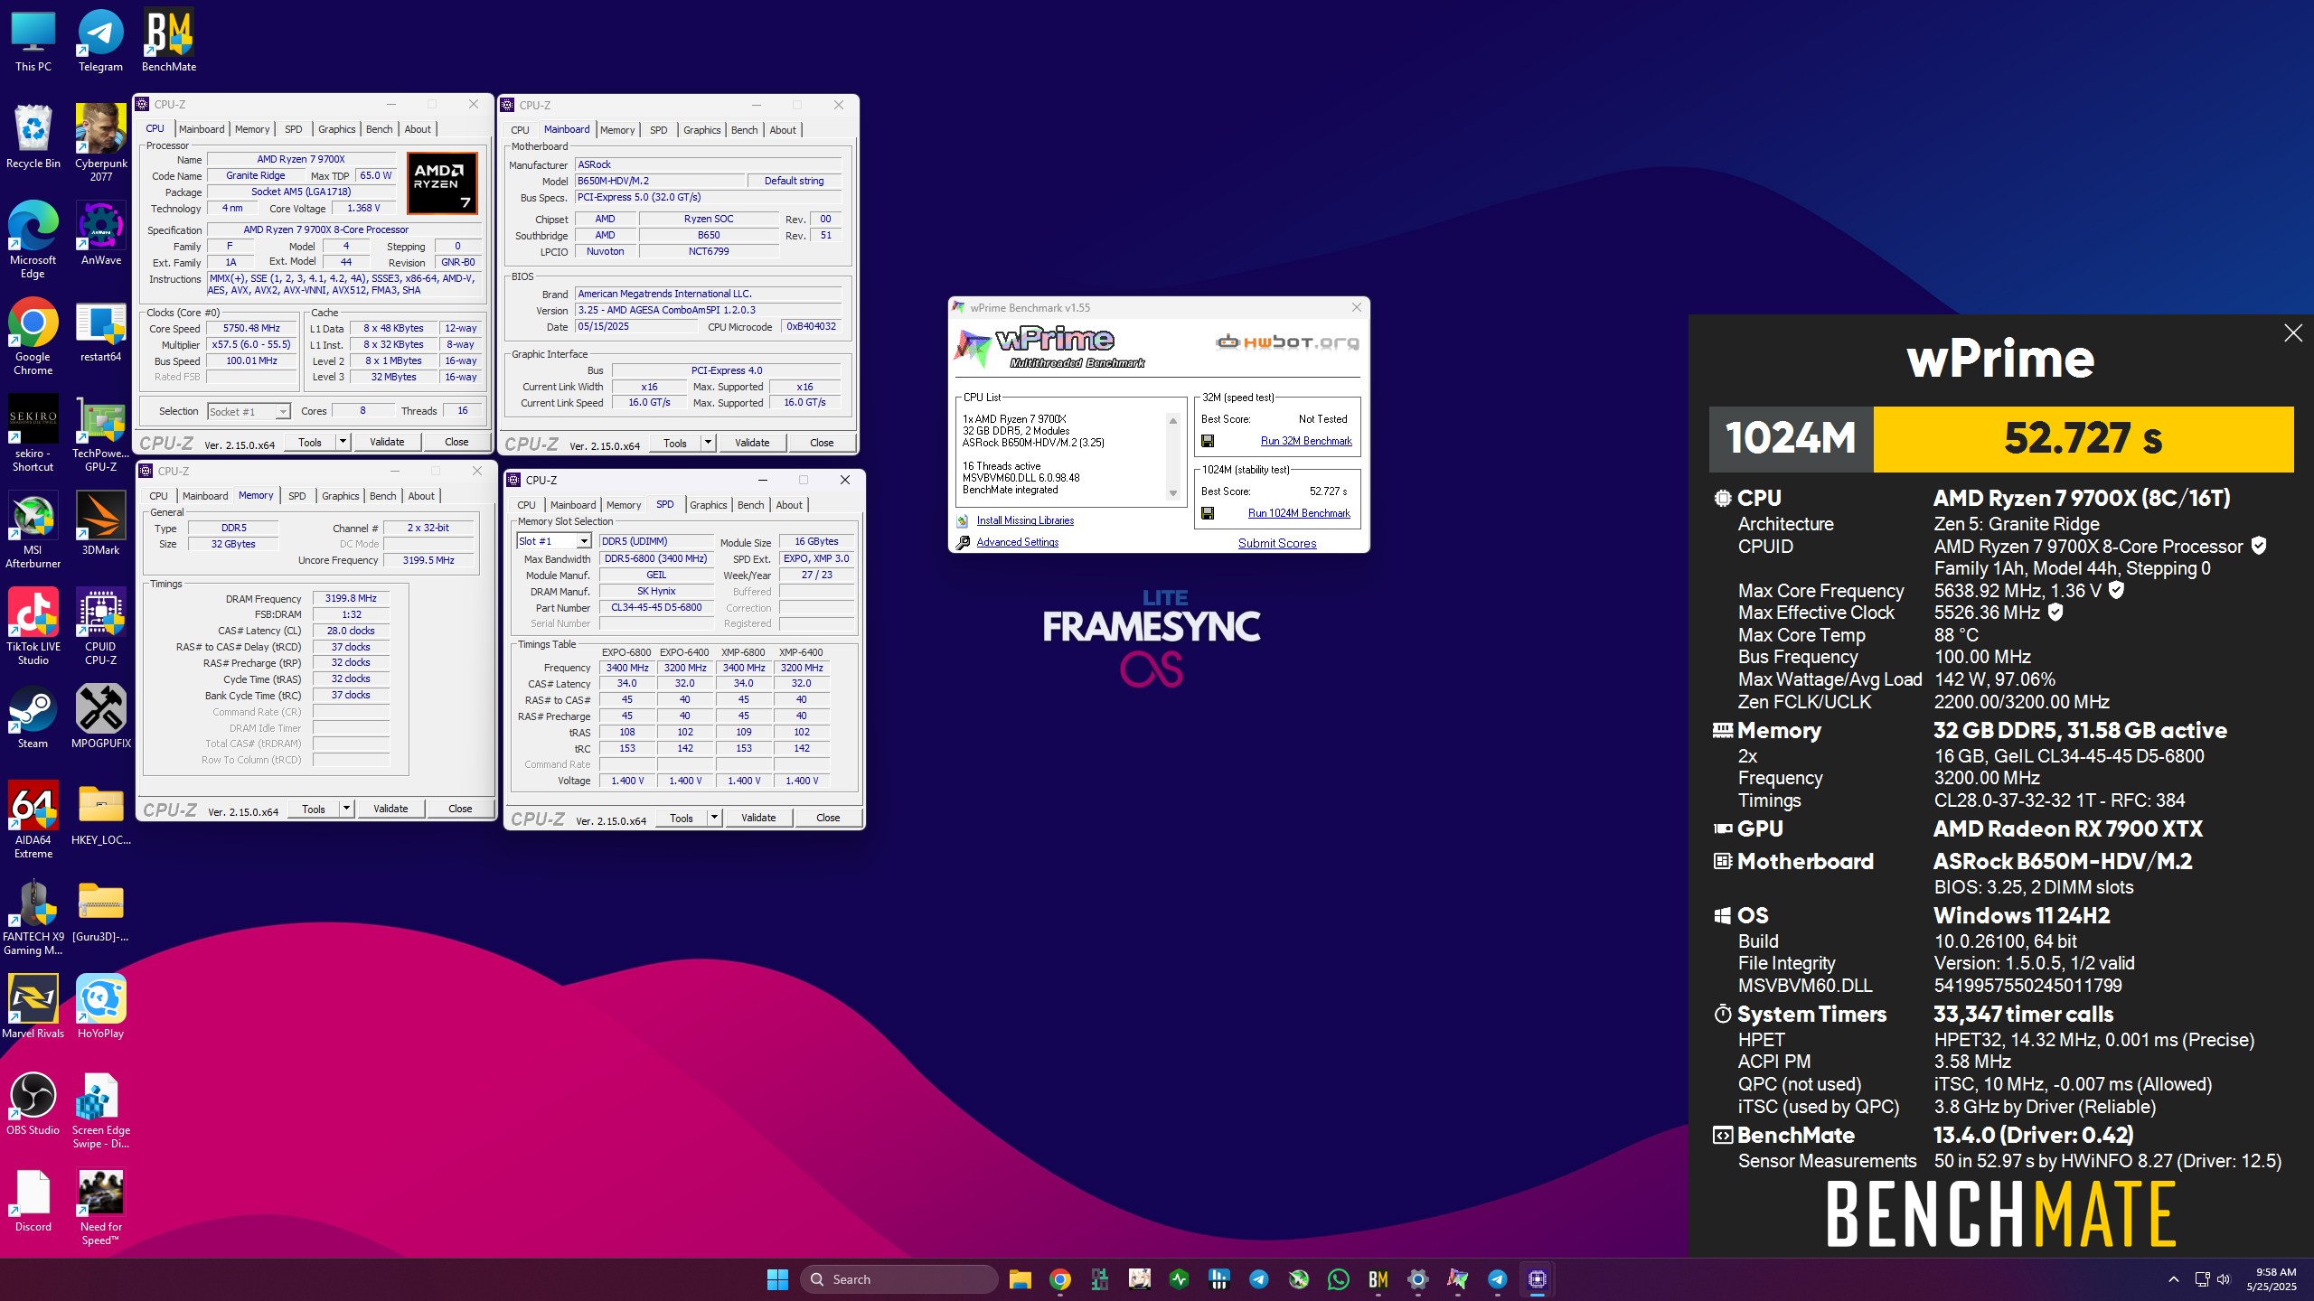The image size is (2314, 1301).
Task: Click the volume icon in system tray
Action: pyautogui.click(x=2223, y=1279)
